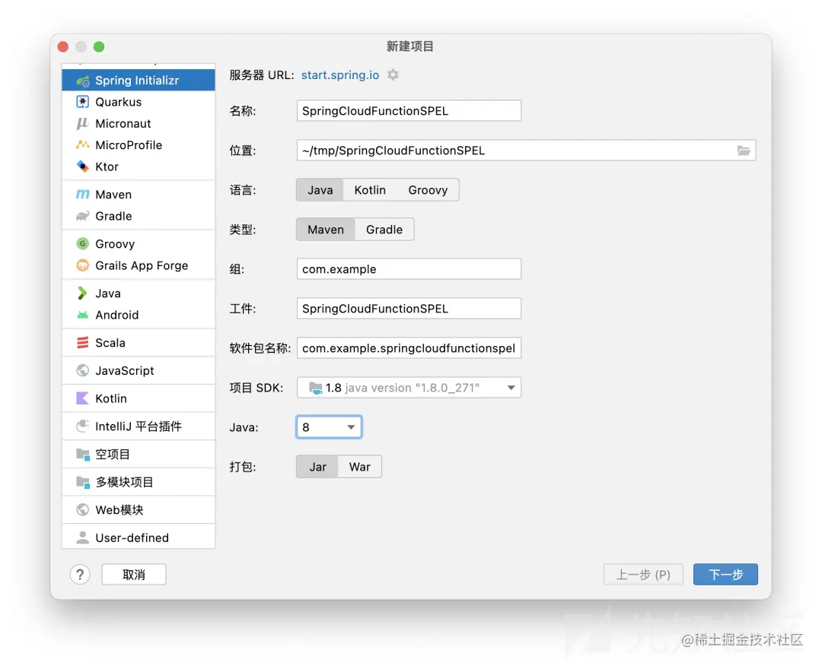Focus the 工件 artifact field
This screenshot has width=822, height=666.
[409, 309]
